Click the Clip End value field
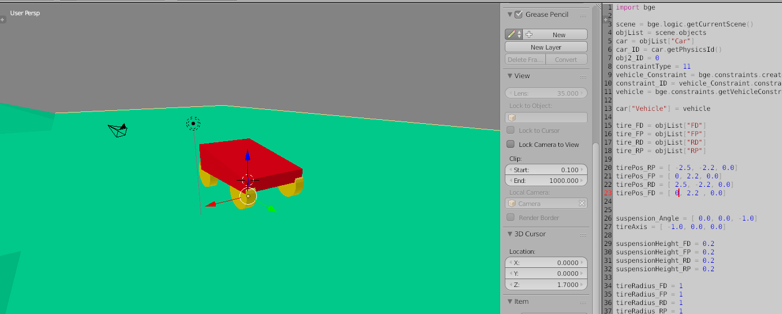 point(546,181)
